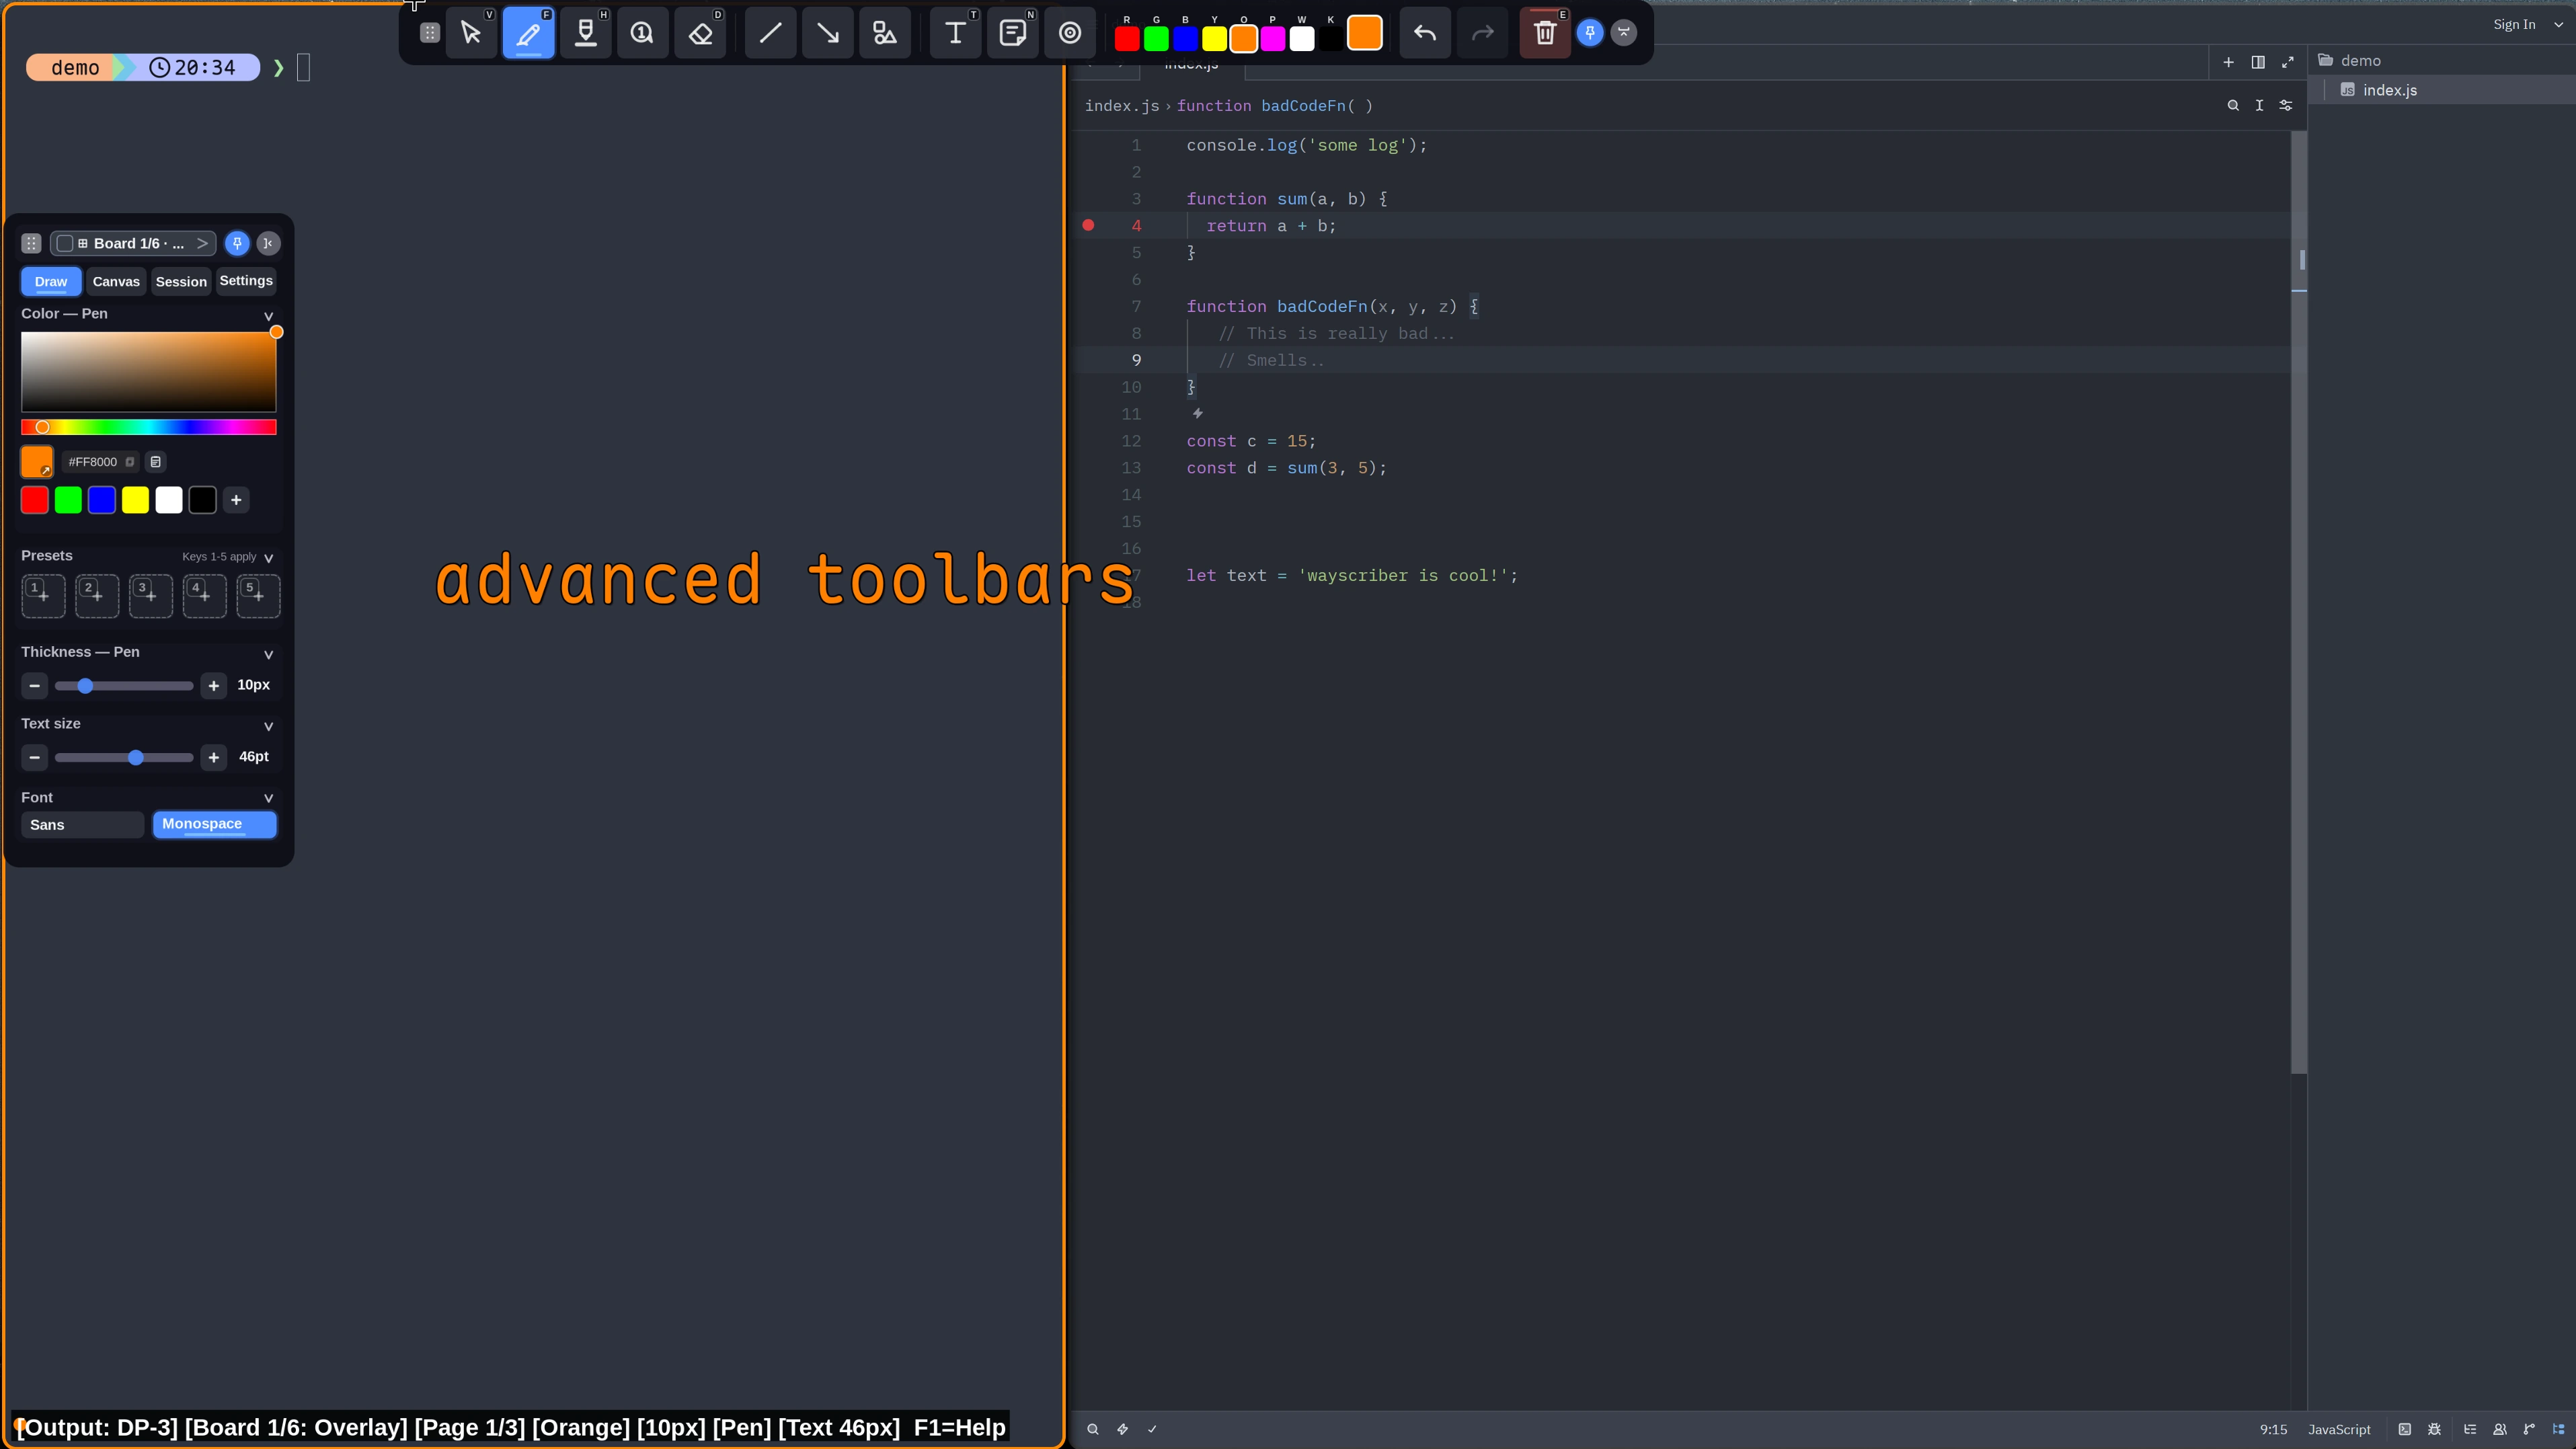Viewport: 2576px width, 1449px height.
Task: Undo the last stroke
Action: click(1425, 33)
